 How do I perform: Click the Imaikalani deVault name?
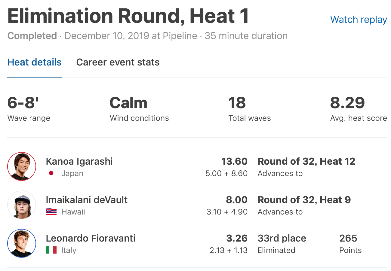(87, 200)
